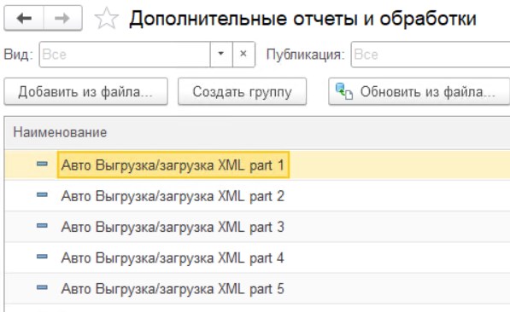This screenshot has width=510, height=312.
Task: Go back with the left arrow button
Action: [24, 18]
